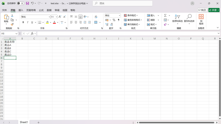Click the search box in title bar

pos(122,3)
